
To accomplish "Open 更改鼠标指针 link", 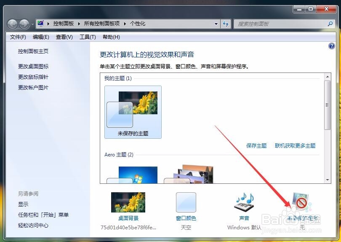I will click(x=33, y=77).
